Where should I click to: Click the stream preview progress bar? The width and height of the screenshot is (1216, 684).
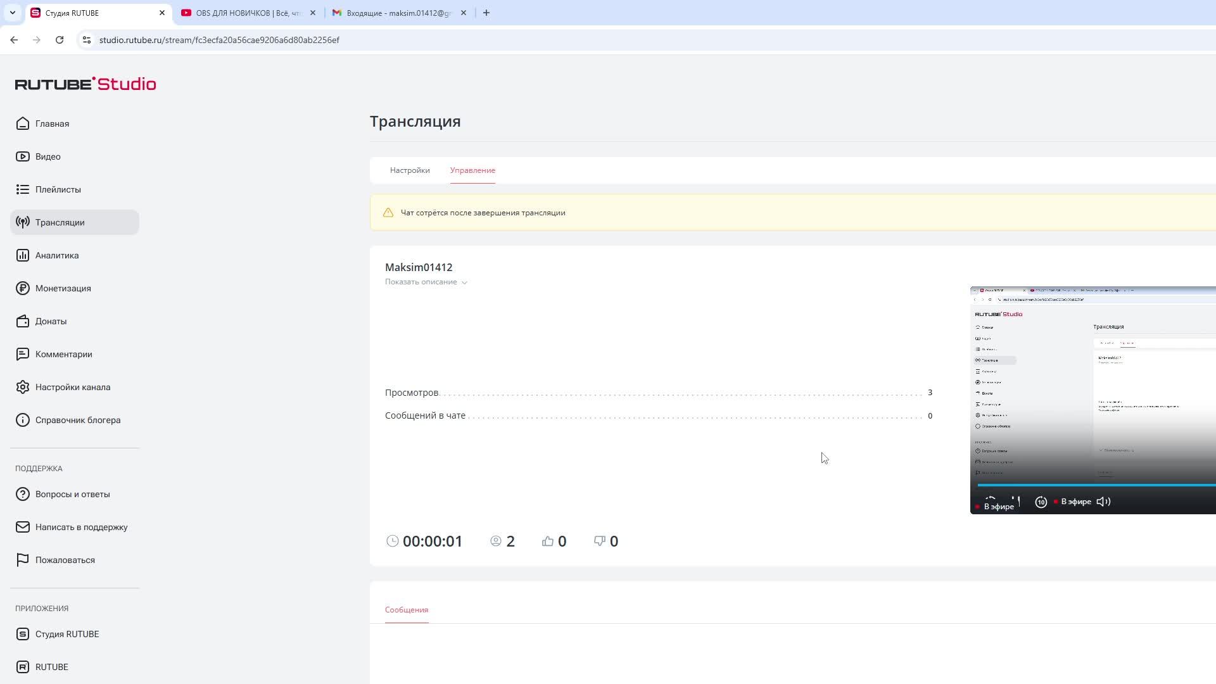(x=1096, y=485)
